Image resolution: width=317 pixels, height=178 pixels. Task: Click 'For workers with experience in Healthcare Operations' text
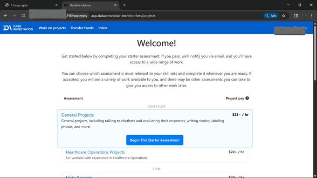tap(107, 158)
